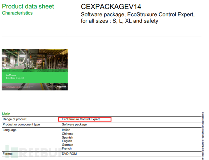The image size is (209, 160).
Task: Select 'French' in the language list
Action: click(x=67, y=148)
